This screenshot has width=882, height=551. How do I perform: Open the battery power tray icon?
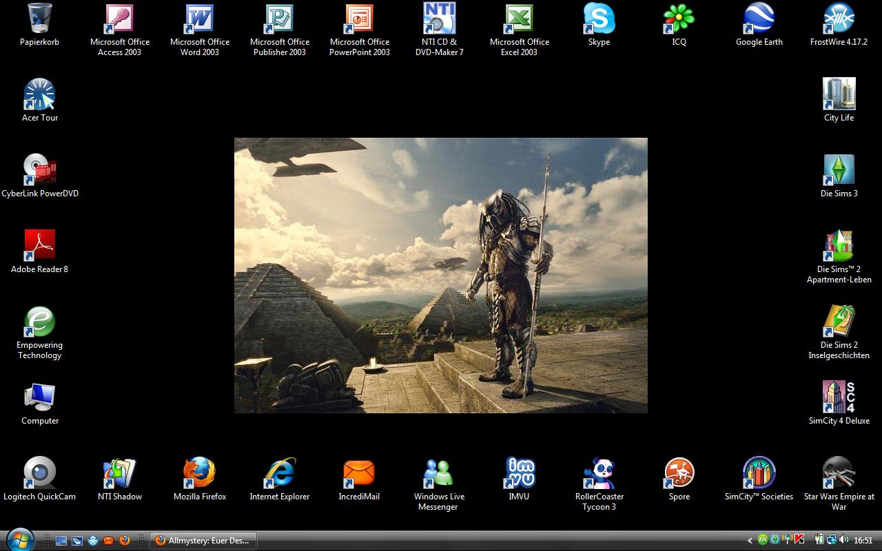coord(819,540)
